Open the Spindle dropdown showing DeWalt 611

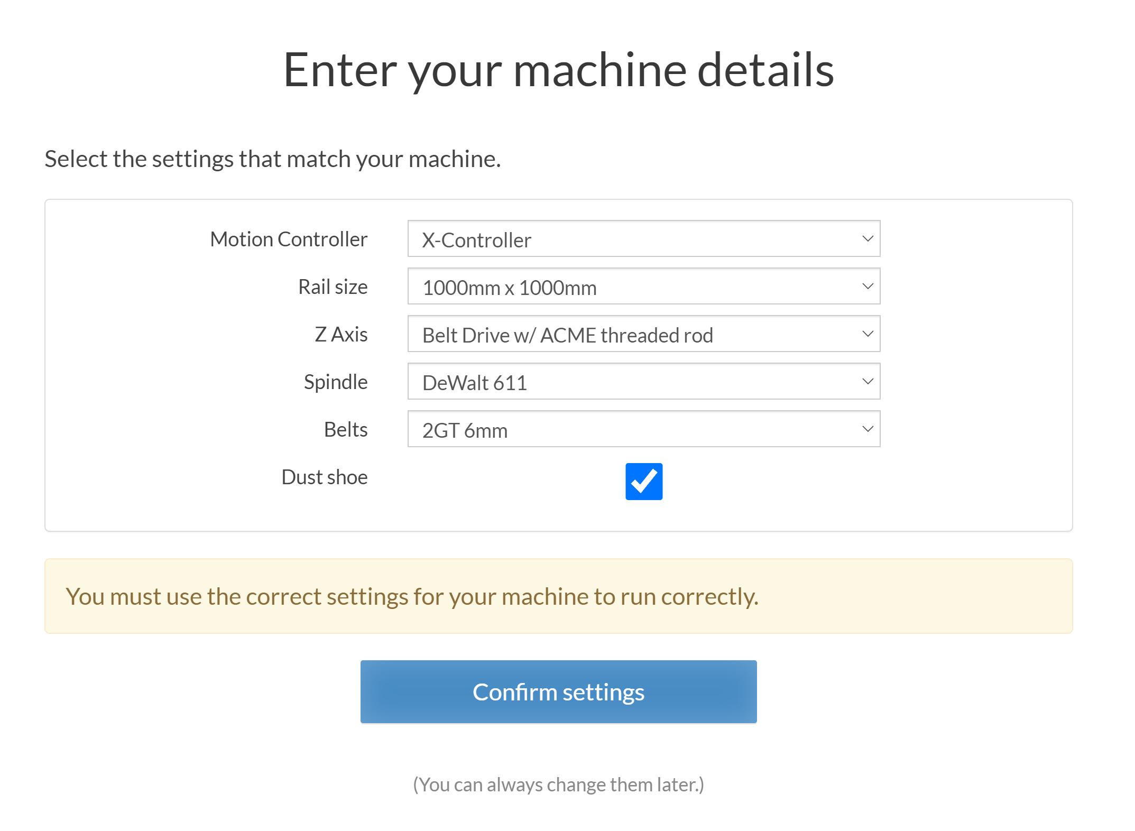643,382
